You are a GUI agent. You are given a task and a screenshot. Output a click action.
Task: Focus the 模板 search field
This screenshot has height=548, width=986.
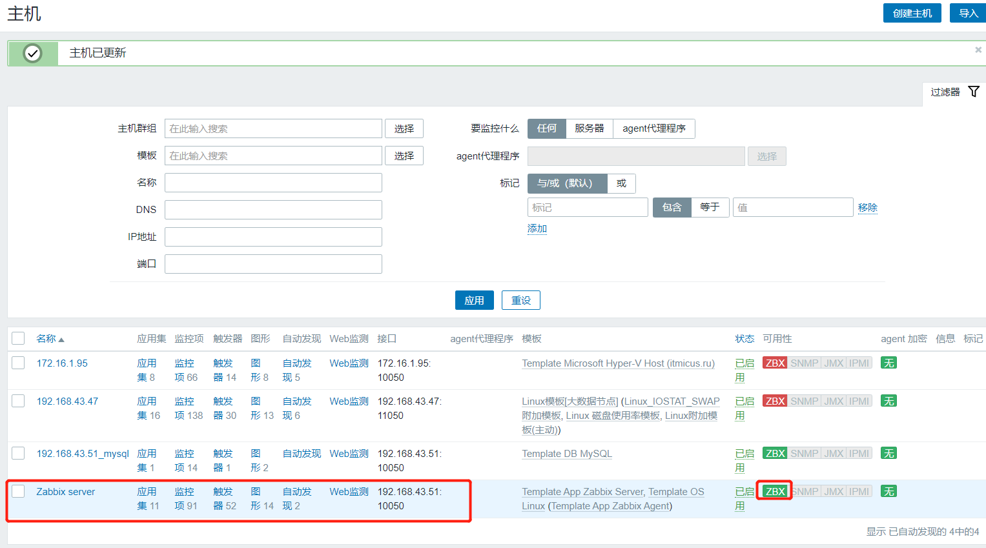pyautogui.click(x=273, y=156)
